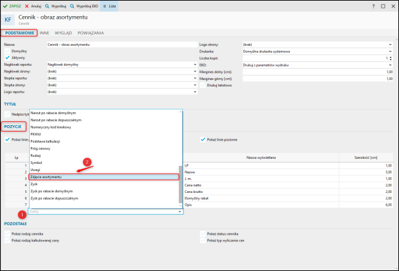Click the help question mark icon
This screenshot has height=271, width=399.
[x=373, y=6]
